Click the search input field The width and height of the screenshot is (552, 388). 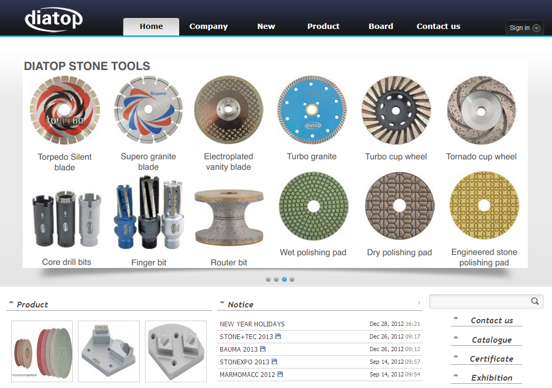click(480, 301)
